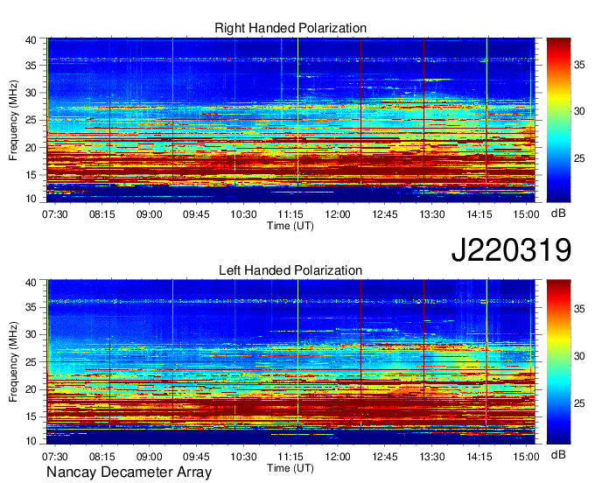Click the top plot's 'Frequency (MHz)' axis label
Viewport: 595px width, 483px height.
(x=13, y=120)
